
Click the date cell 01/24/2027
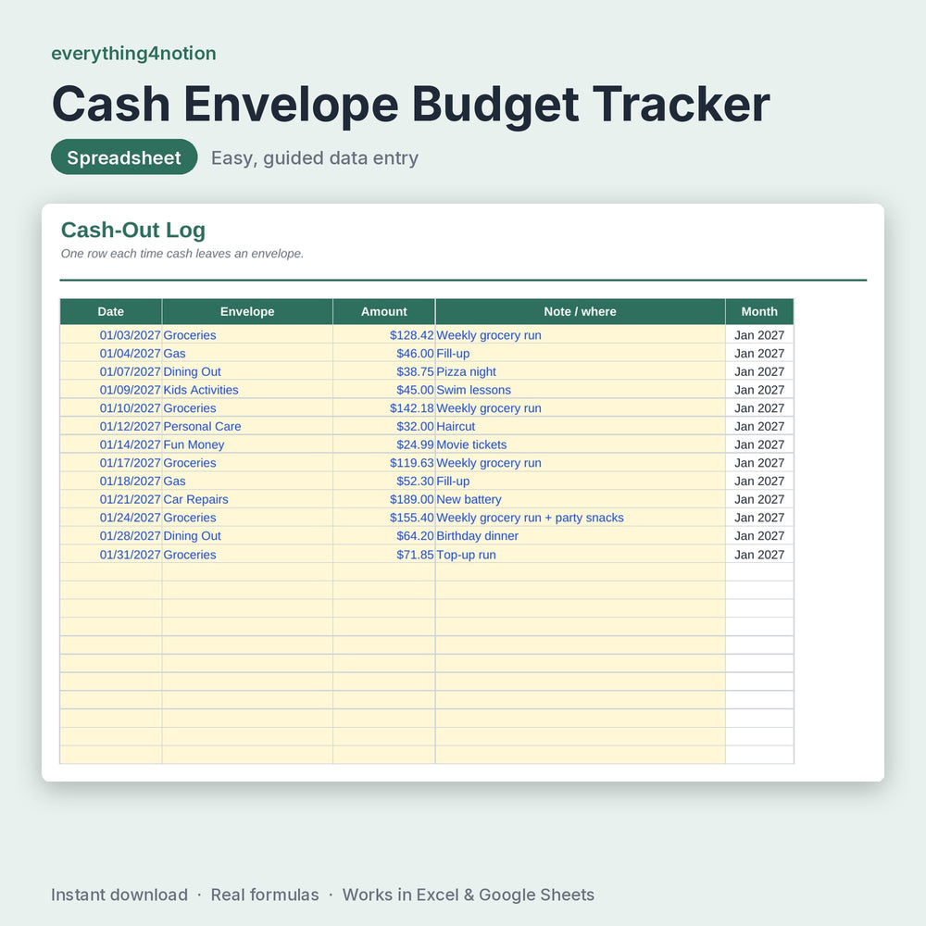click(x=111, y=518)
